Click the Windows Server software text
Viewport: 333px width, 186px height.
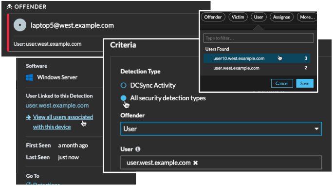(x=57, y=77)
